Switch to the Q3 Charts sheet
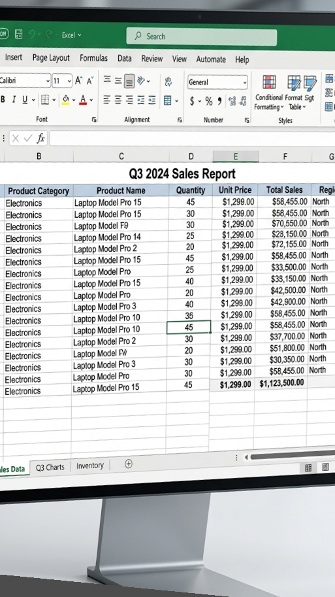Image resolution: width=335 pixels, height=597 pixels. [x=50, y=467]
